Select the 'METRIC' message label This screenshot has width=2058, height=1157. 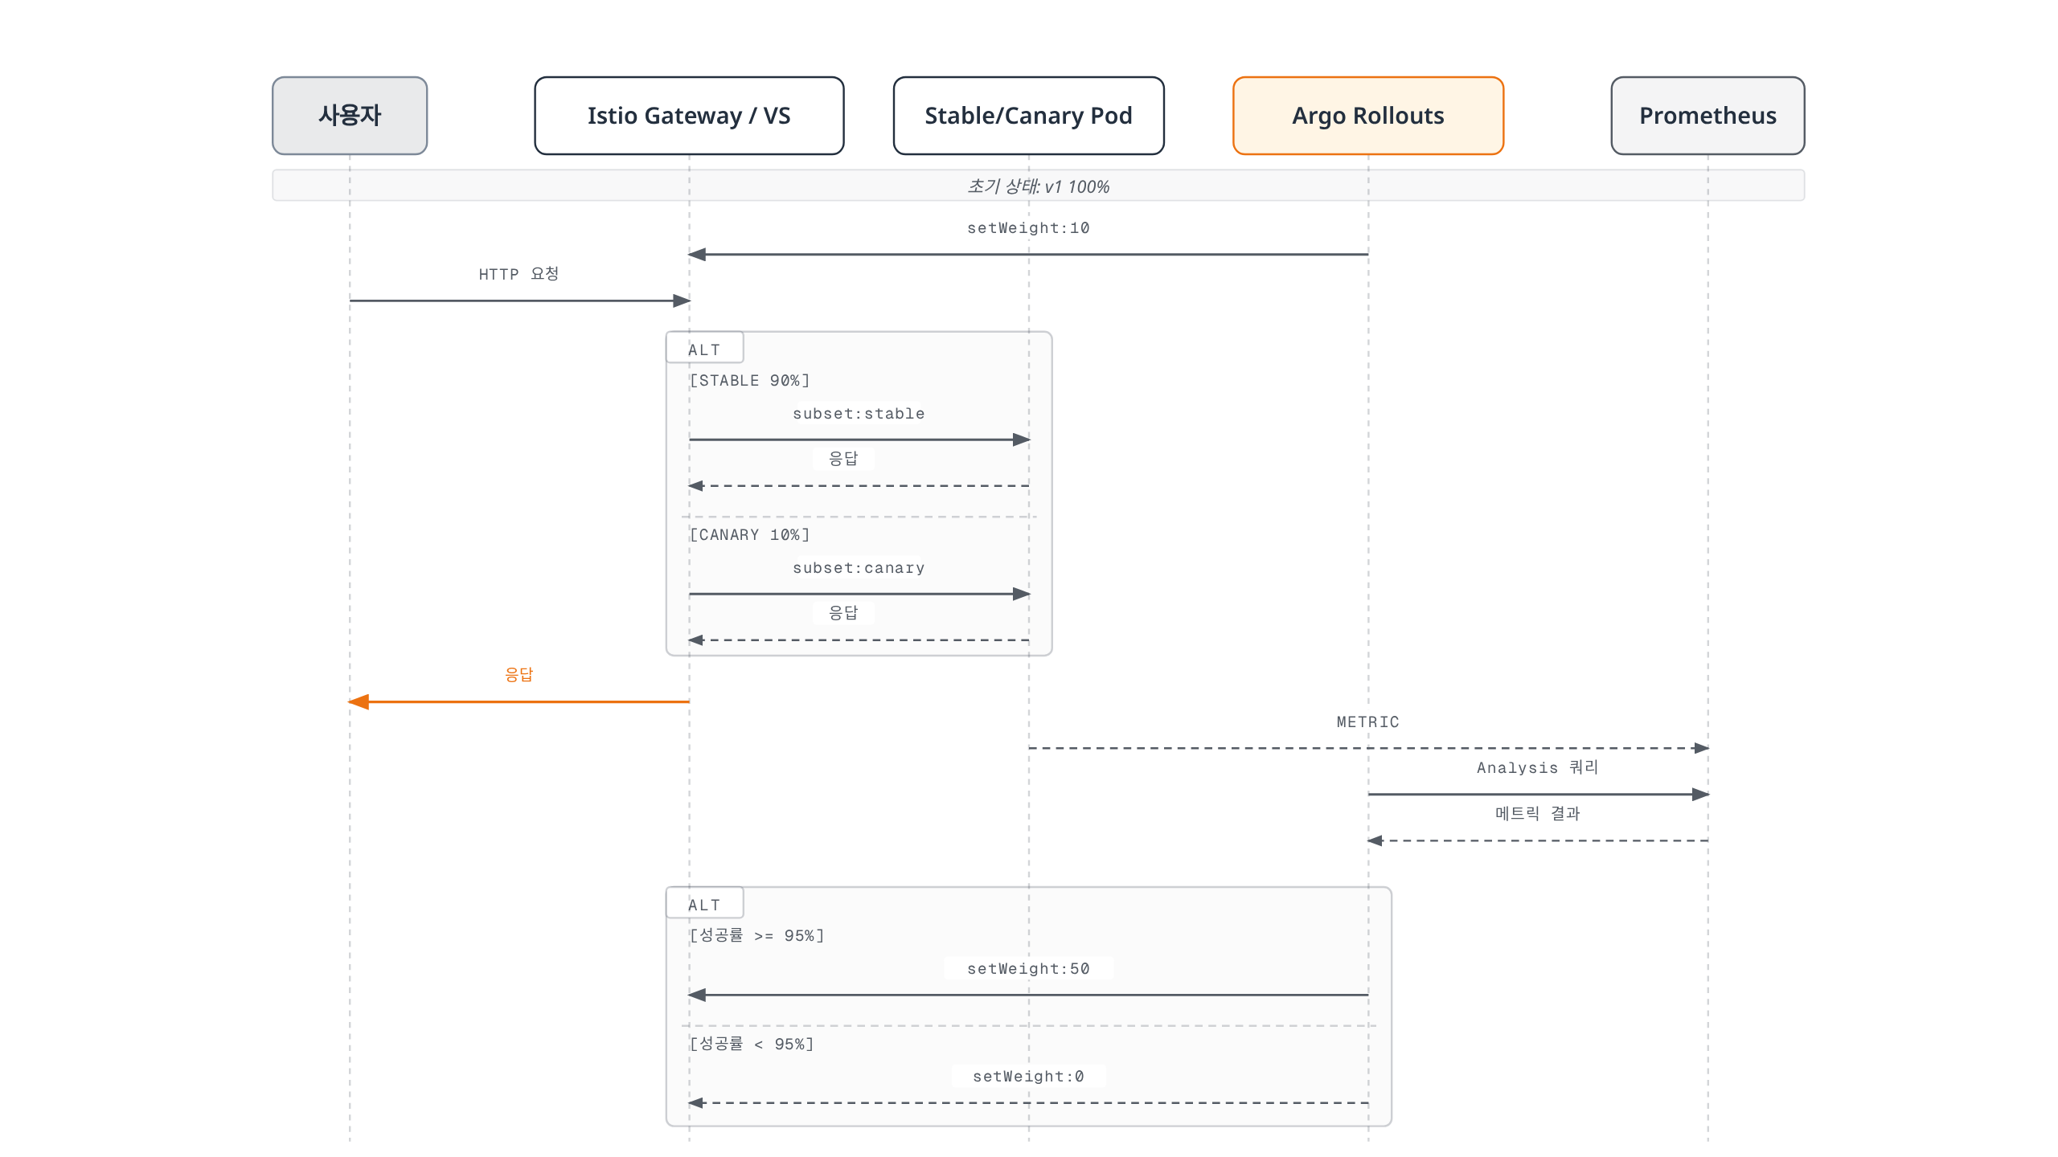(1368, 722)
